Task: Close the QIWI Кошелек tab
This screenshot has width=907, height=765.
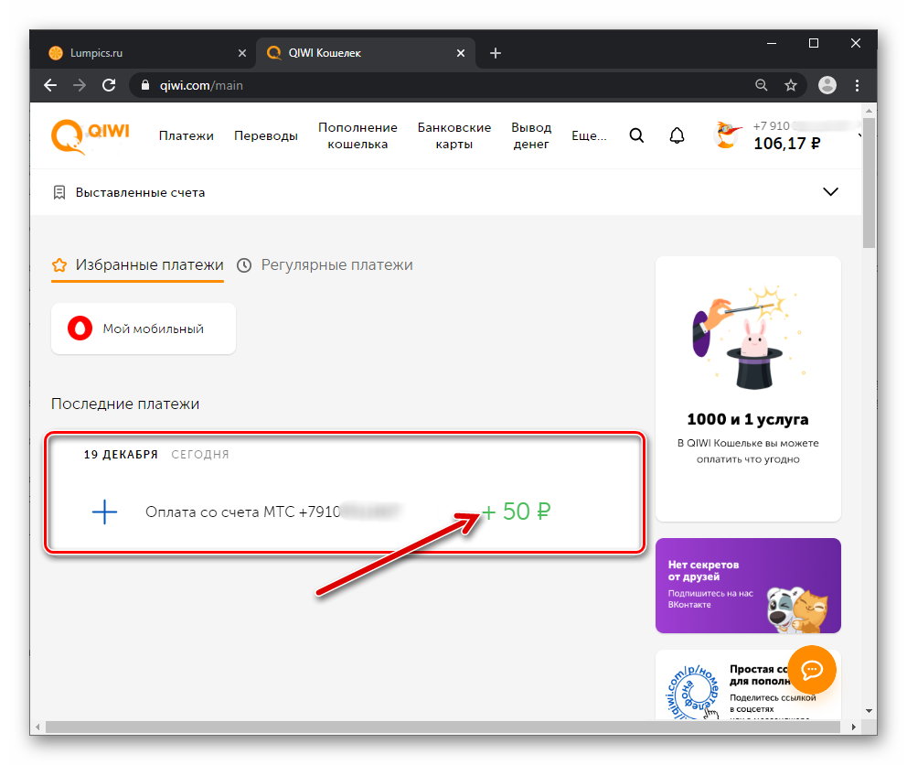Action: (461, 53)
